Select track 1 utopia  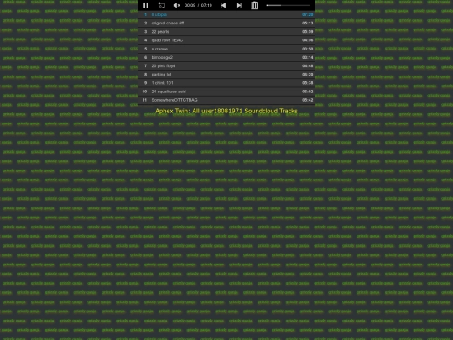point(226,14)
